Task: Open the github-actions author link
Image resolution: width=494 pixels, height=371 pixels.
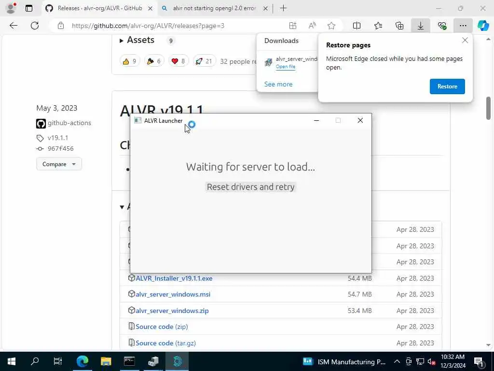Action: (69, 123)
